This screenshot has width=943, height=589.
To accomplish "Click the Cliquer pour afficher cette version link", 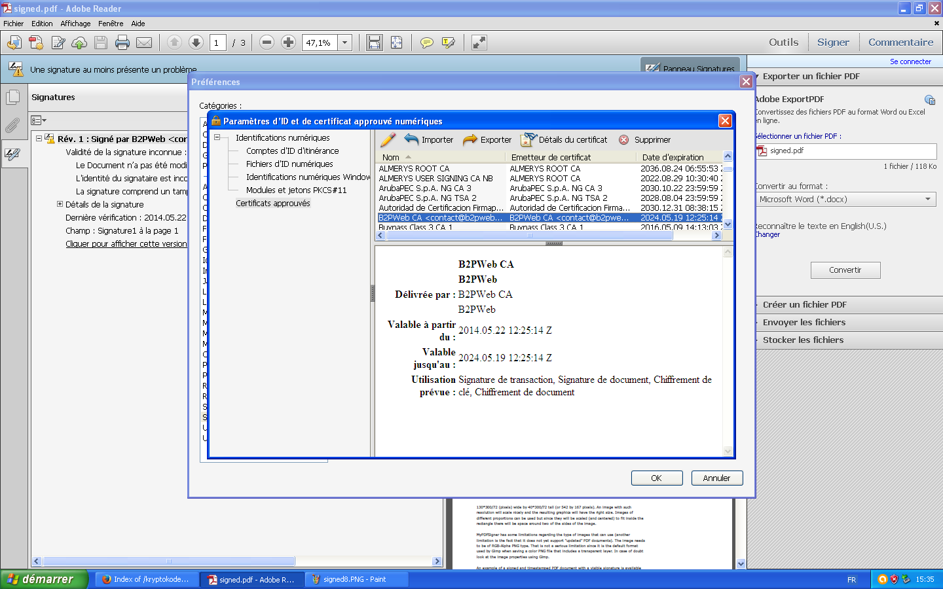I will coord(126,243).
